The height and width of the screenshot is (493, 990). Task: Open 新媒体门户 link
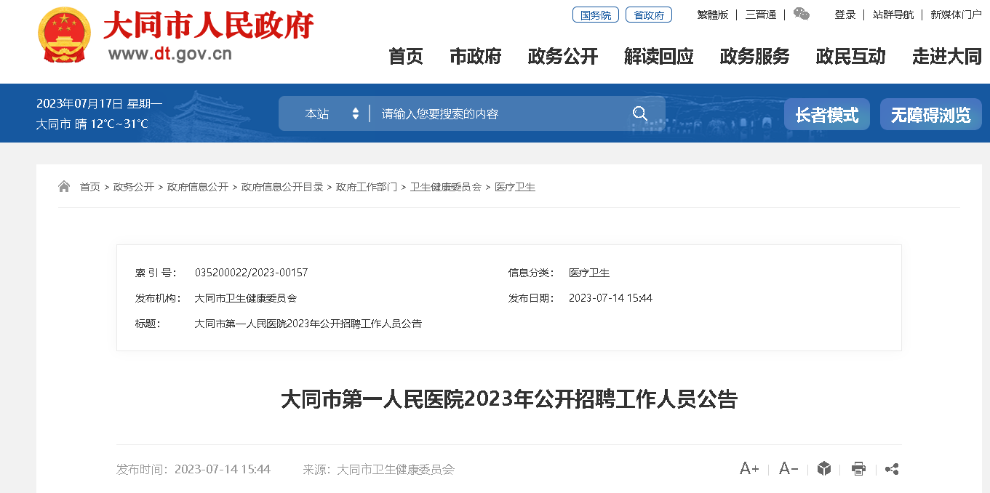tap(956, 15)
